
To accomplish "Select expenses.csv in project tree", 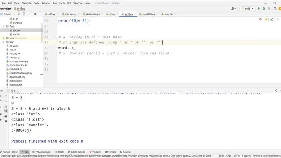I will (16, 81).
